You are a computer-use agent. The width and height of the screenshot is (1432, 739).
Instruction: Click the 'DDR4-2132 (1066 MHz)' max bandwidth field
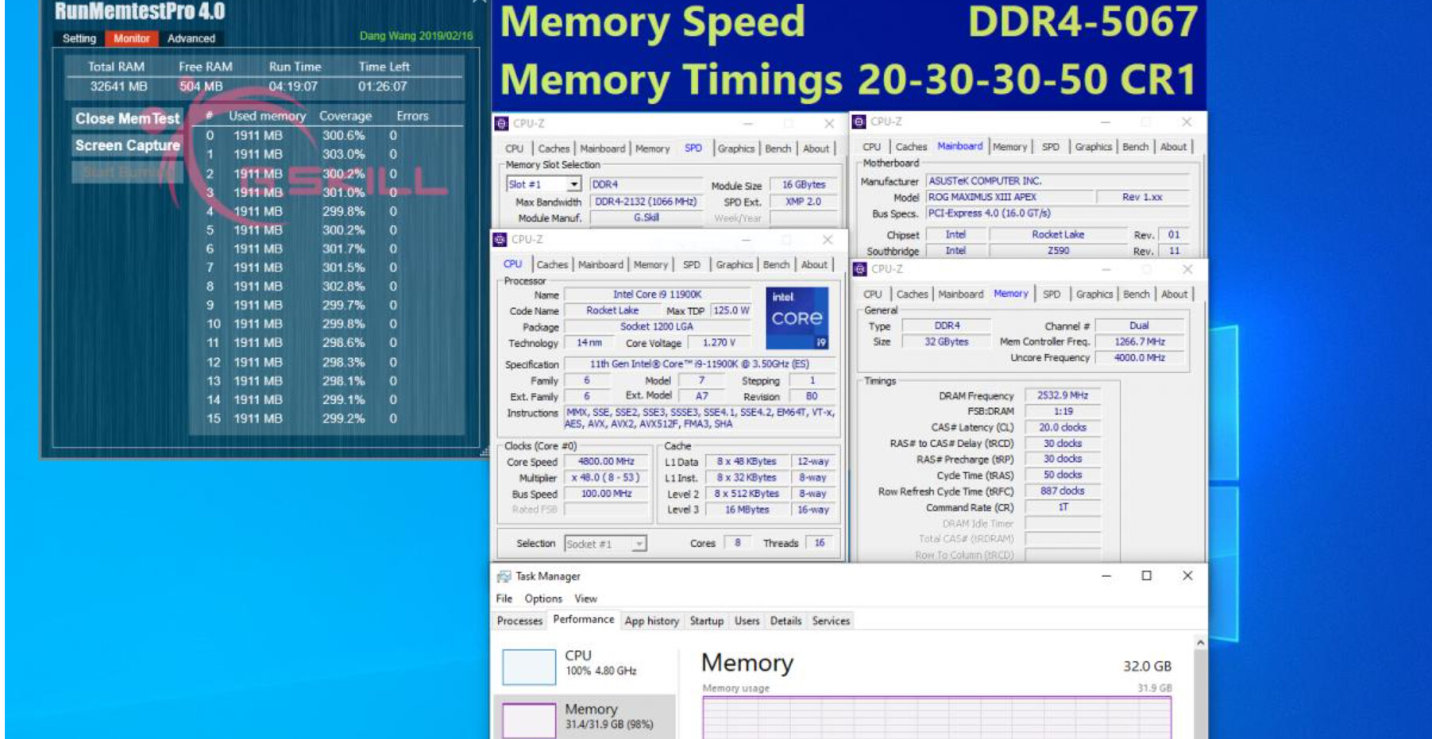point(646,202)
